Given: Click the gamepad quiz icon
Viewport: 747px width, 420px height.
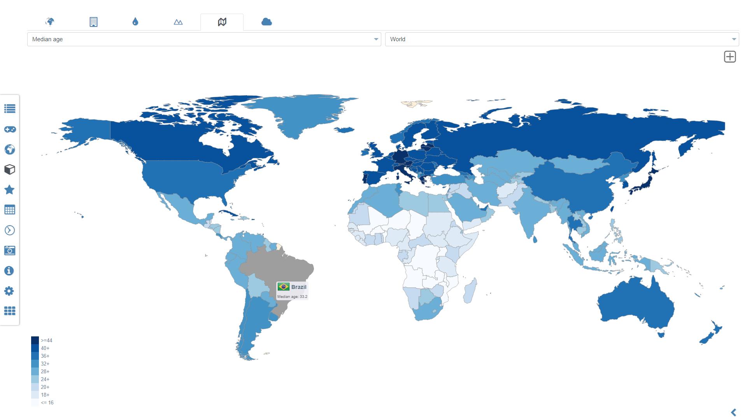Looking at the screenshot, I should (10, 129).
